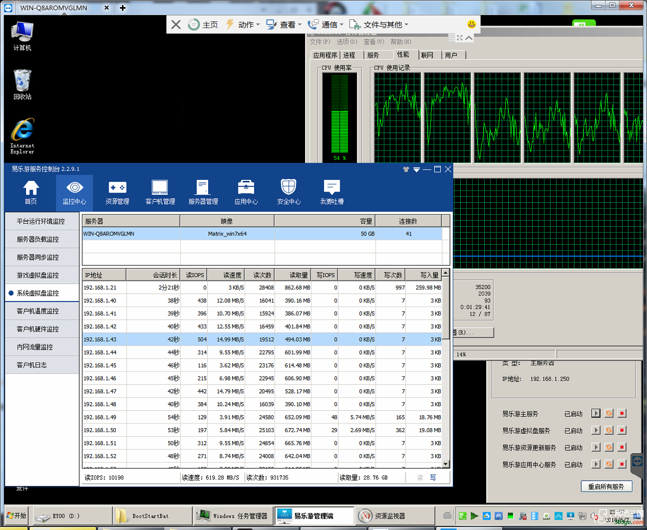The image size is (647, 530).
Task: Select the 192.168.1.21 session row
Action: (x=262, y=287)
